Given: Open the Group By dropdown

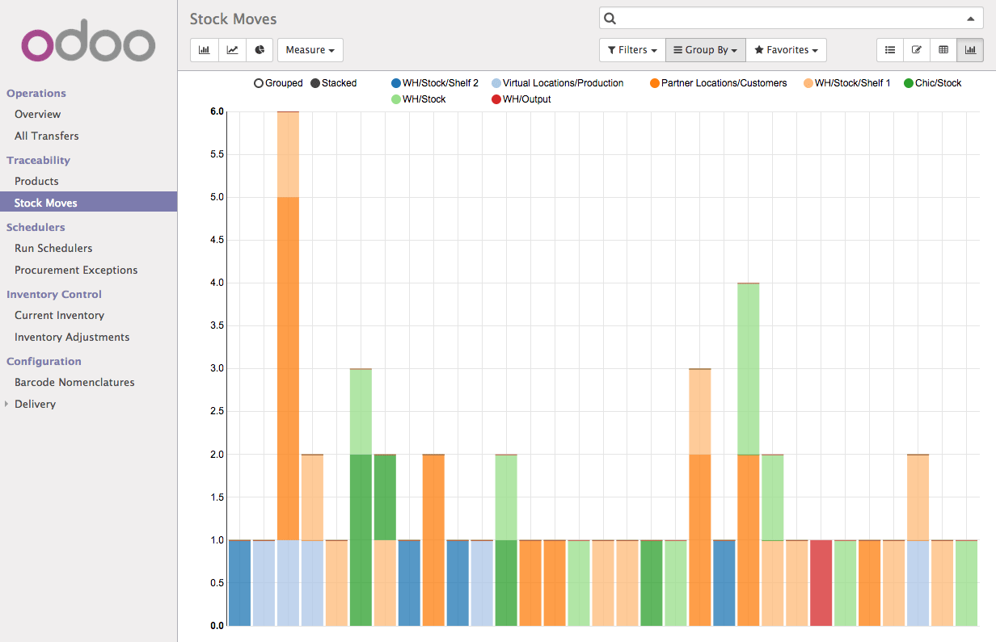Looking at the screenshot, I should [x=705, y=50].
